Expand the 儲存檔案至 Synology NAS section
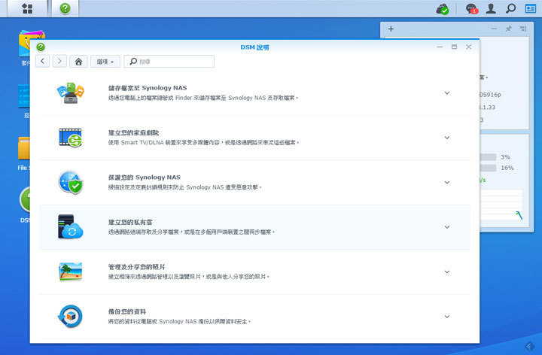The image size is (542, 355). pos(446,93)
